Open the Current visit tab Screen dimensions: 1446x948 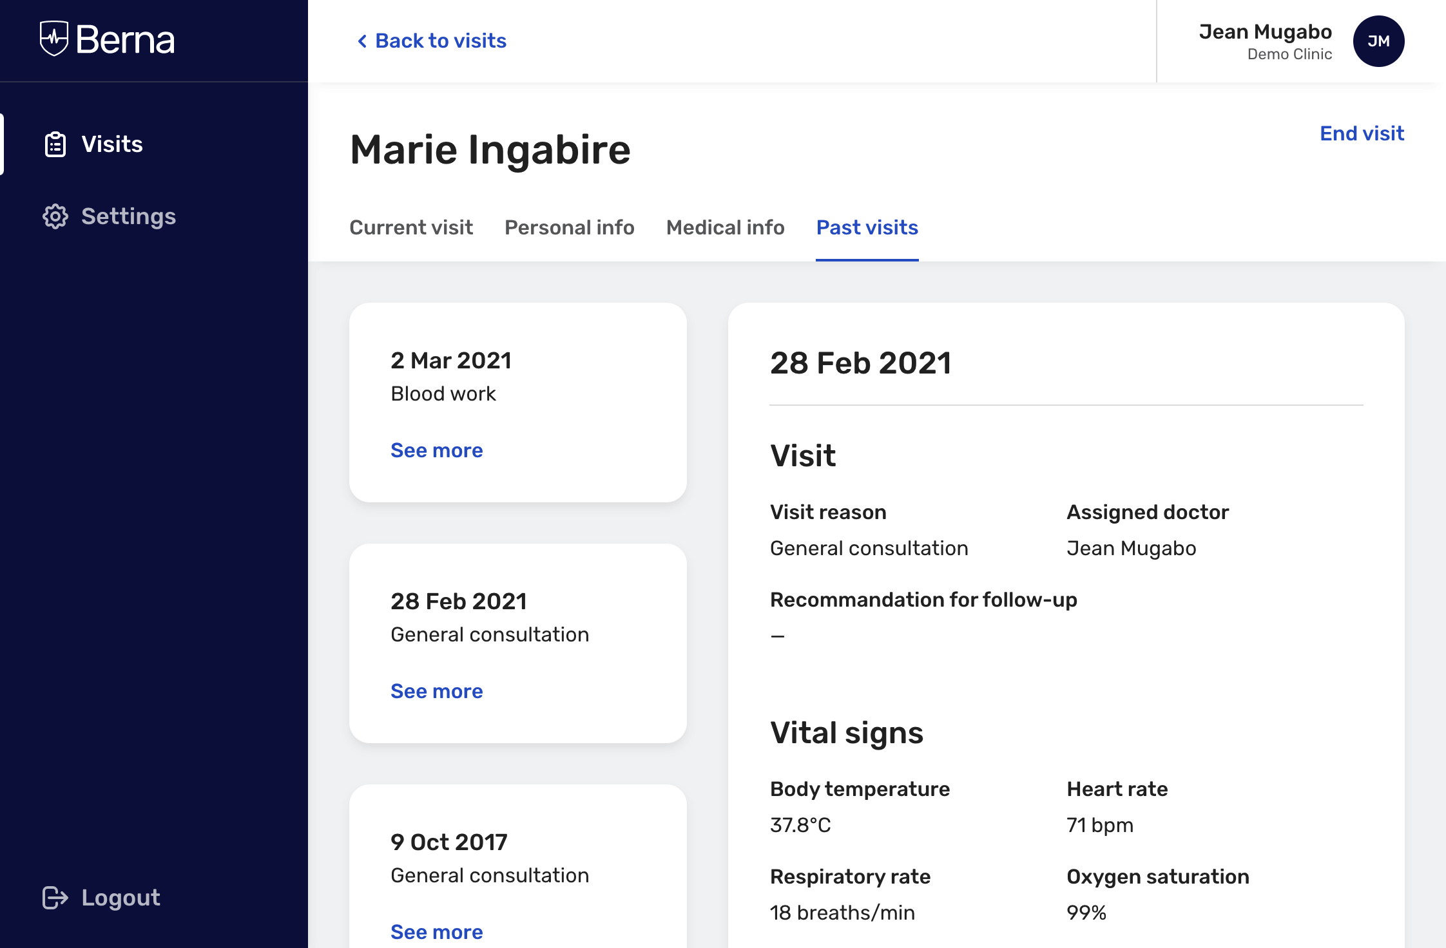point(411,227)
